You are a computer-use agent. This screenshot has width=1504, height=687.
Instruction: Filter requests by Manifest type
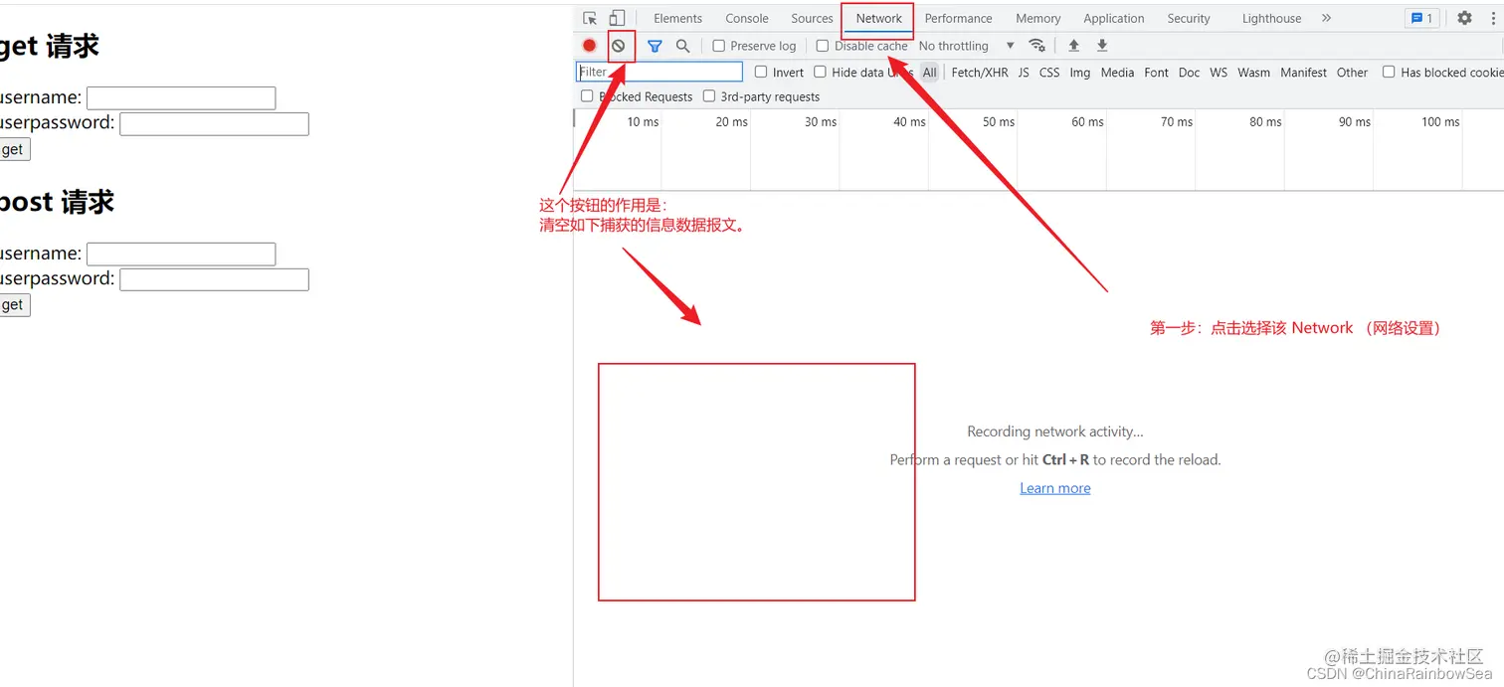(1304, 73)
